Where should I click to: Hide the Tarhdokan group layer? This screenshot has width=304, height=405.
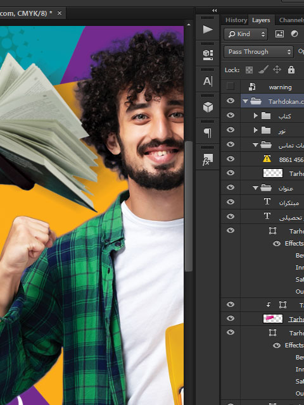click(231, 101)
